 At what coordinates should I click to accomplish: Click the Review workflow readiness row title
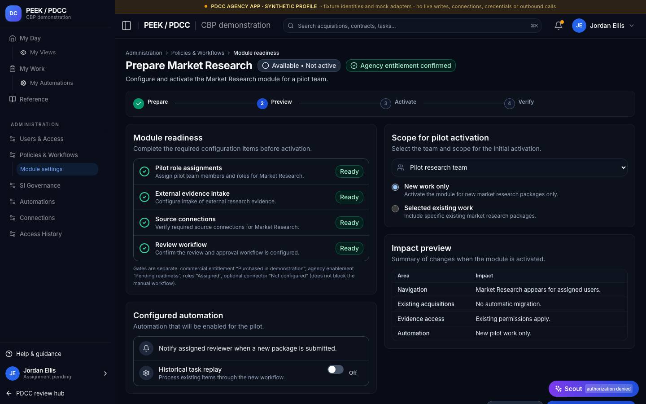coord(181,245)
